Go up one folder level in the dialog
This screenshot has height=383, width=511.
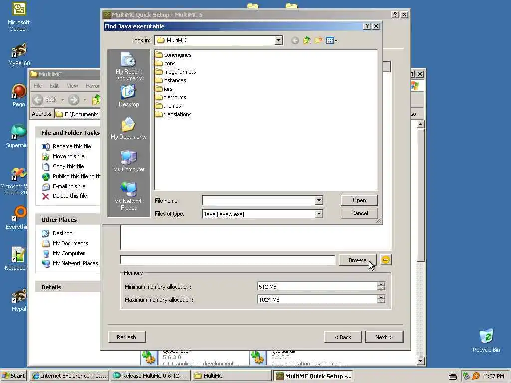coord(307,40)
